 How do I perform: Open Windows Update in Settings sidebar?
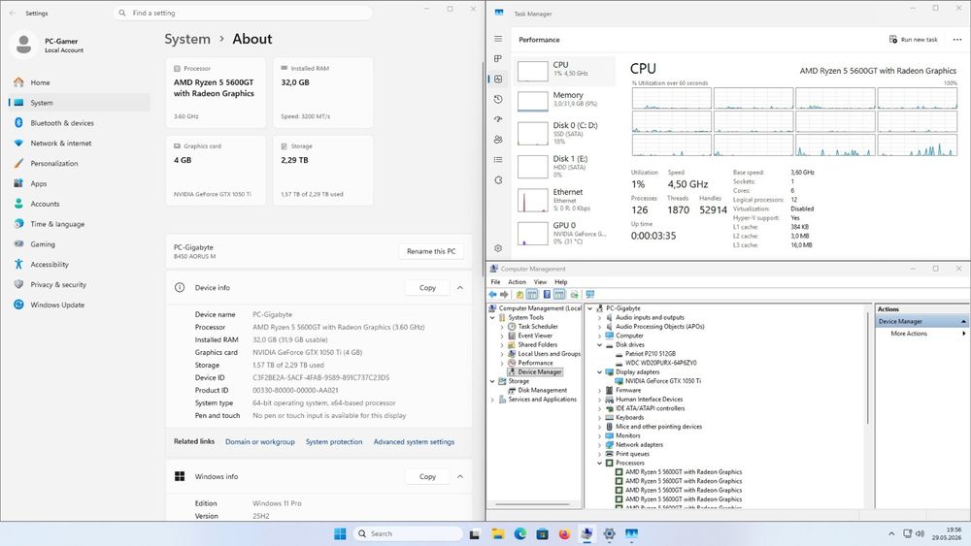point(80,305)
